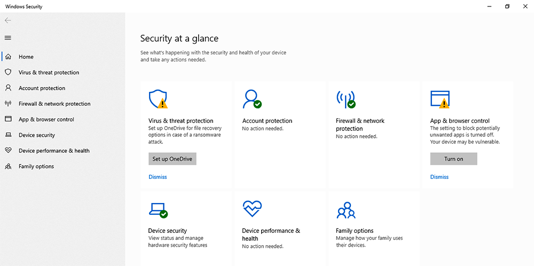Click the laptop icon for Device security in sidebar
Image resolution: width=534 pixels, height=266 pixels.
(x=8, y=135)
